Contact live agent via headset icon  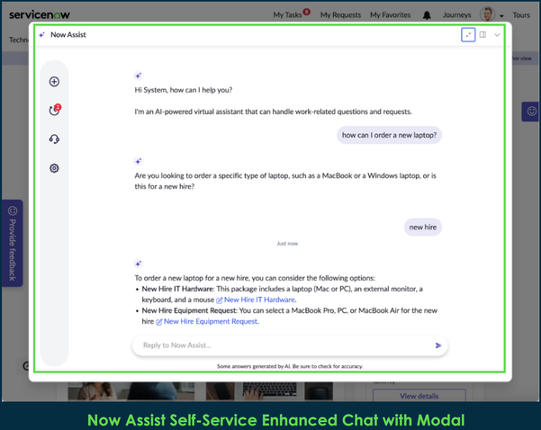(54, 139)
